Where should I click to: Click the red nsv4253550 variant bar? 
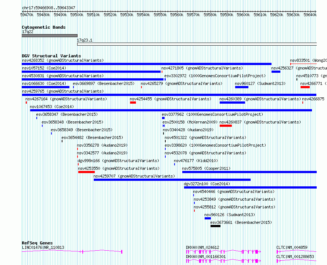(x=87, y=172)
